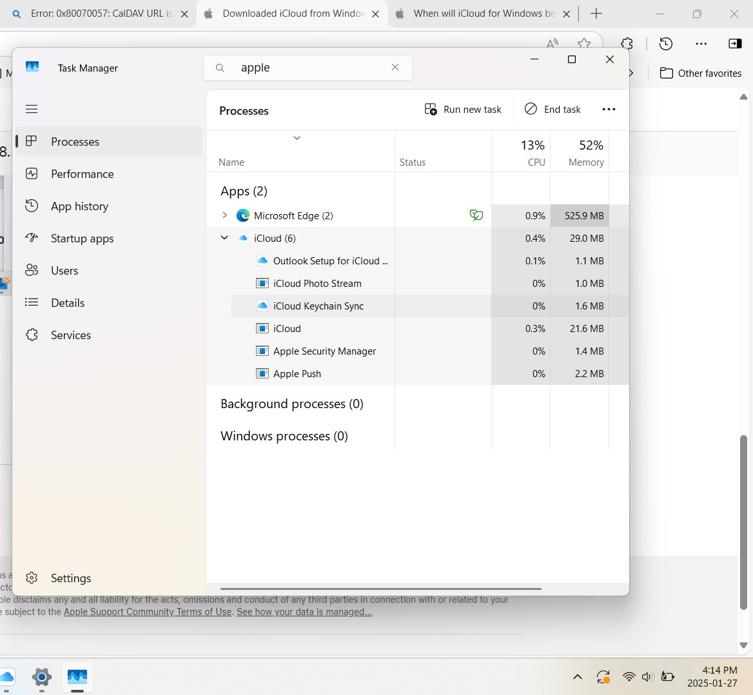The width and height of the screenshot is (753, 695).
Task: Click the search magnifier icon in Task Manager
Action: pyautogui.click(x=220, y=68)
